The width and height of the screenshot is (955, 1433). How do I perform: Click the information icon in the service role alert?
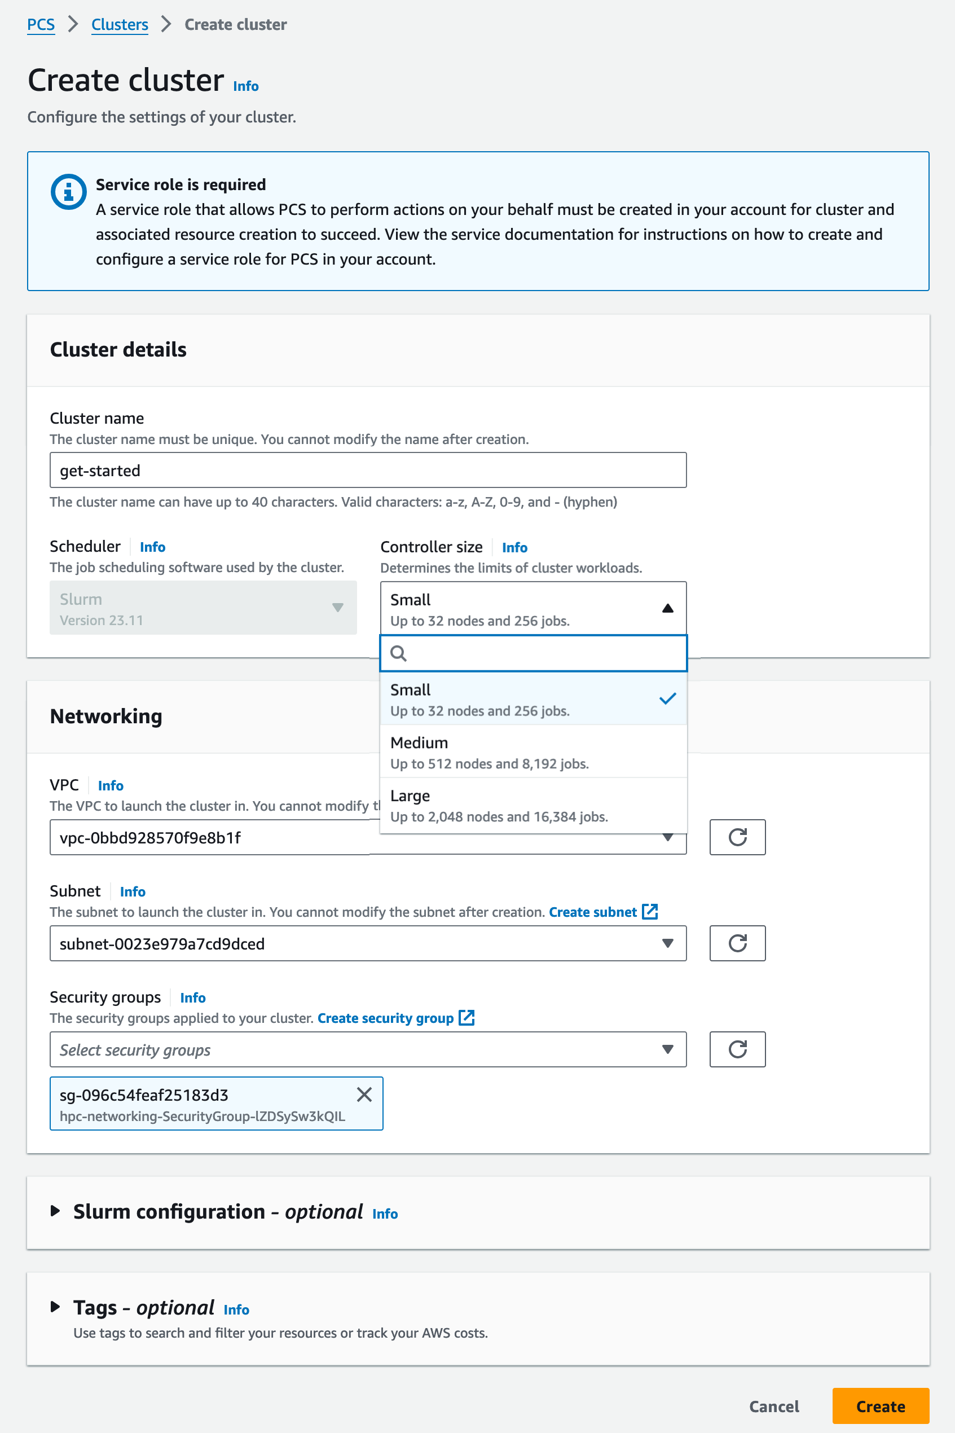pos(68,192)
